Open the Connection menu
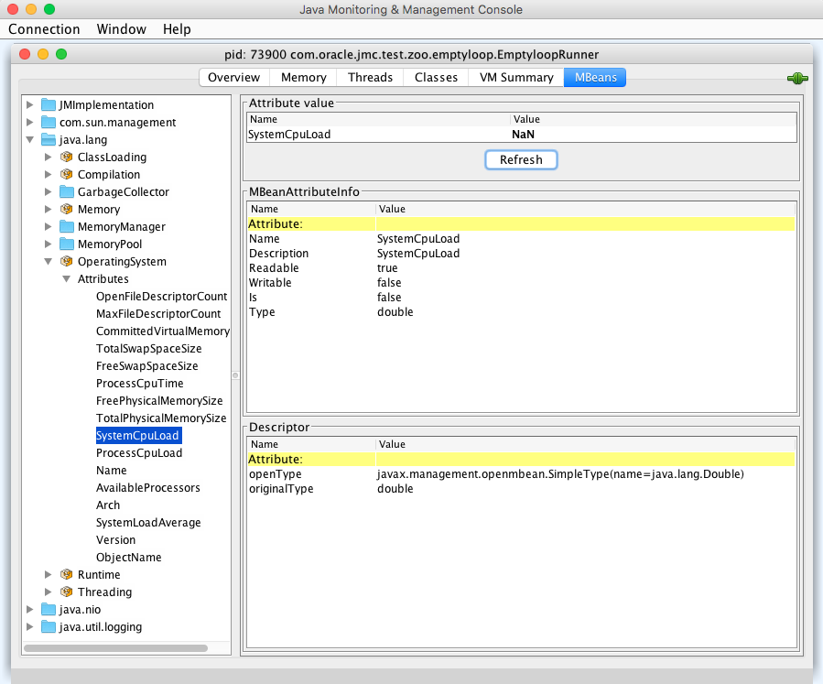Screen dimensions: 823x684 44,29
